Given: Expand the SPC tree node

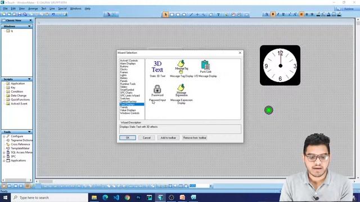Looking at the screenshot, I should coord(4,157).
